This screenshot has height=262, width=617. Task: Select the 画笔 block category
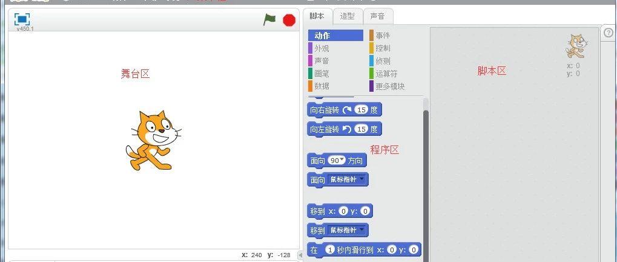[322, 73]
